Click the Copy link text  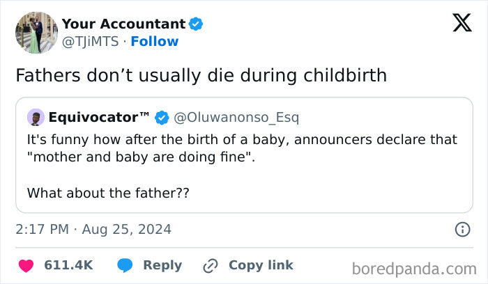click(x=261, y=265)
